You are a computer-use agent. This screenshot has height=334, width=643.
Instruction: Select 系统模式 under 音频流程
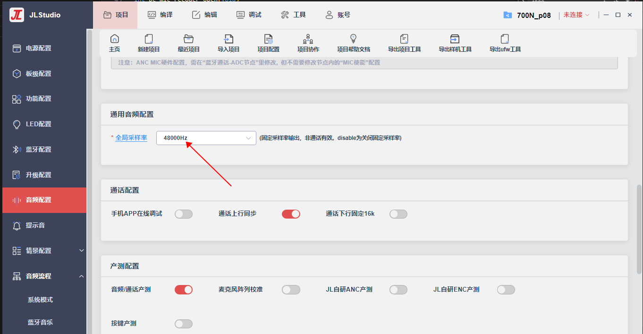pyautogui.click(x=40, y=300)
